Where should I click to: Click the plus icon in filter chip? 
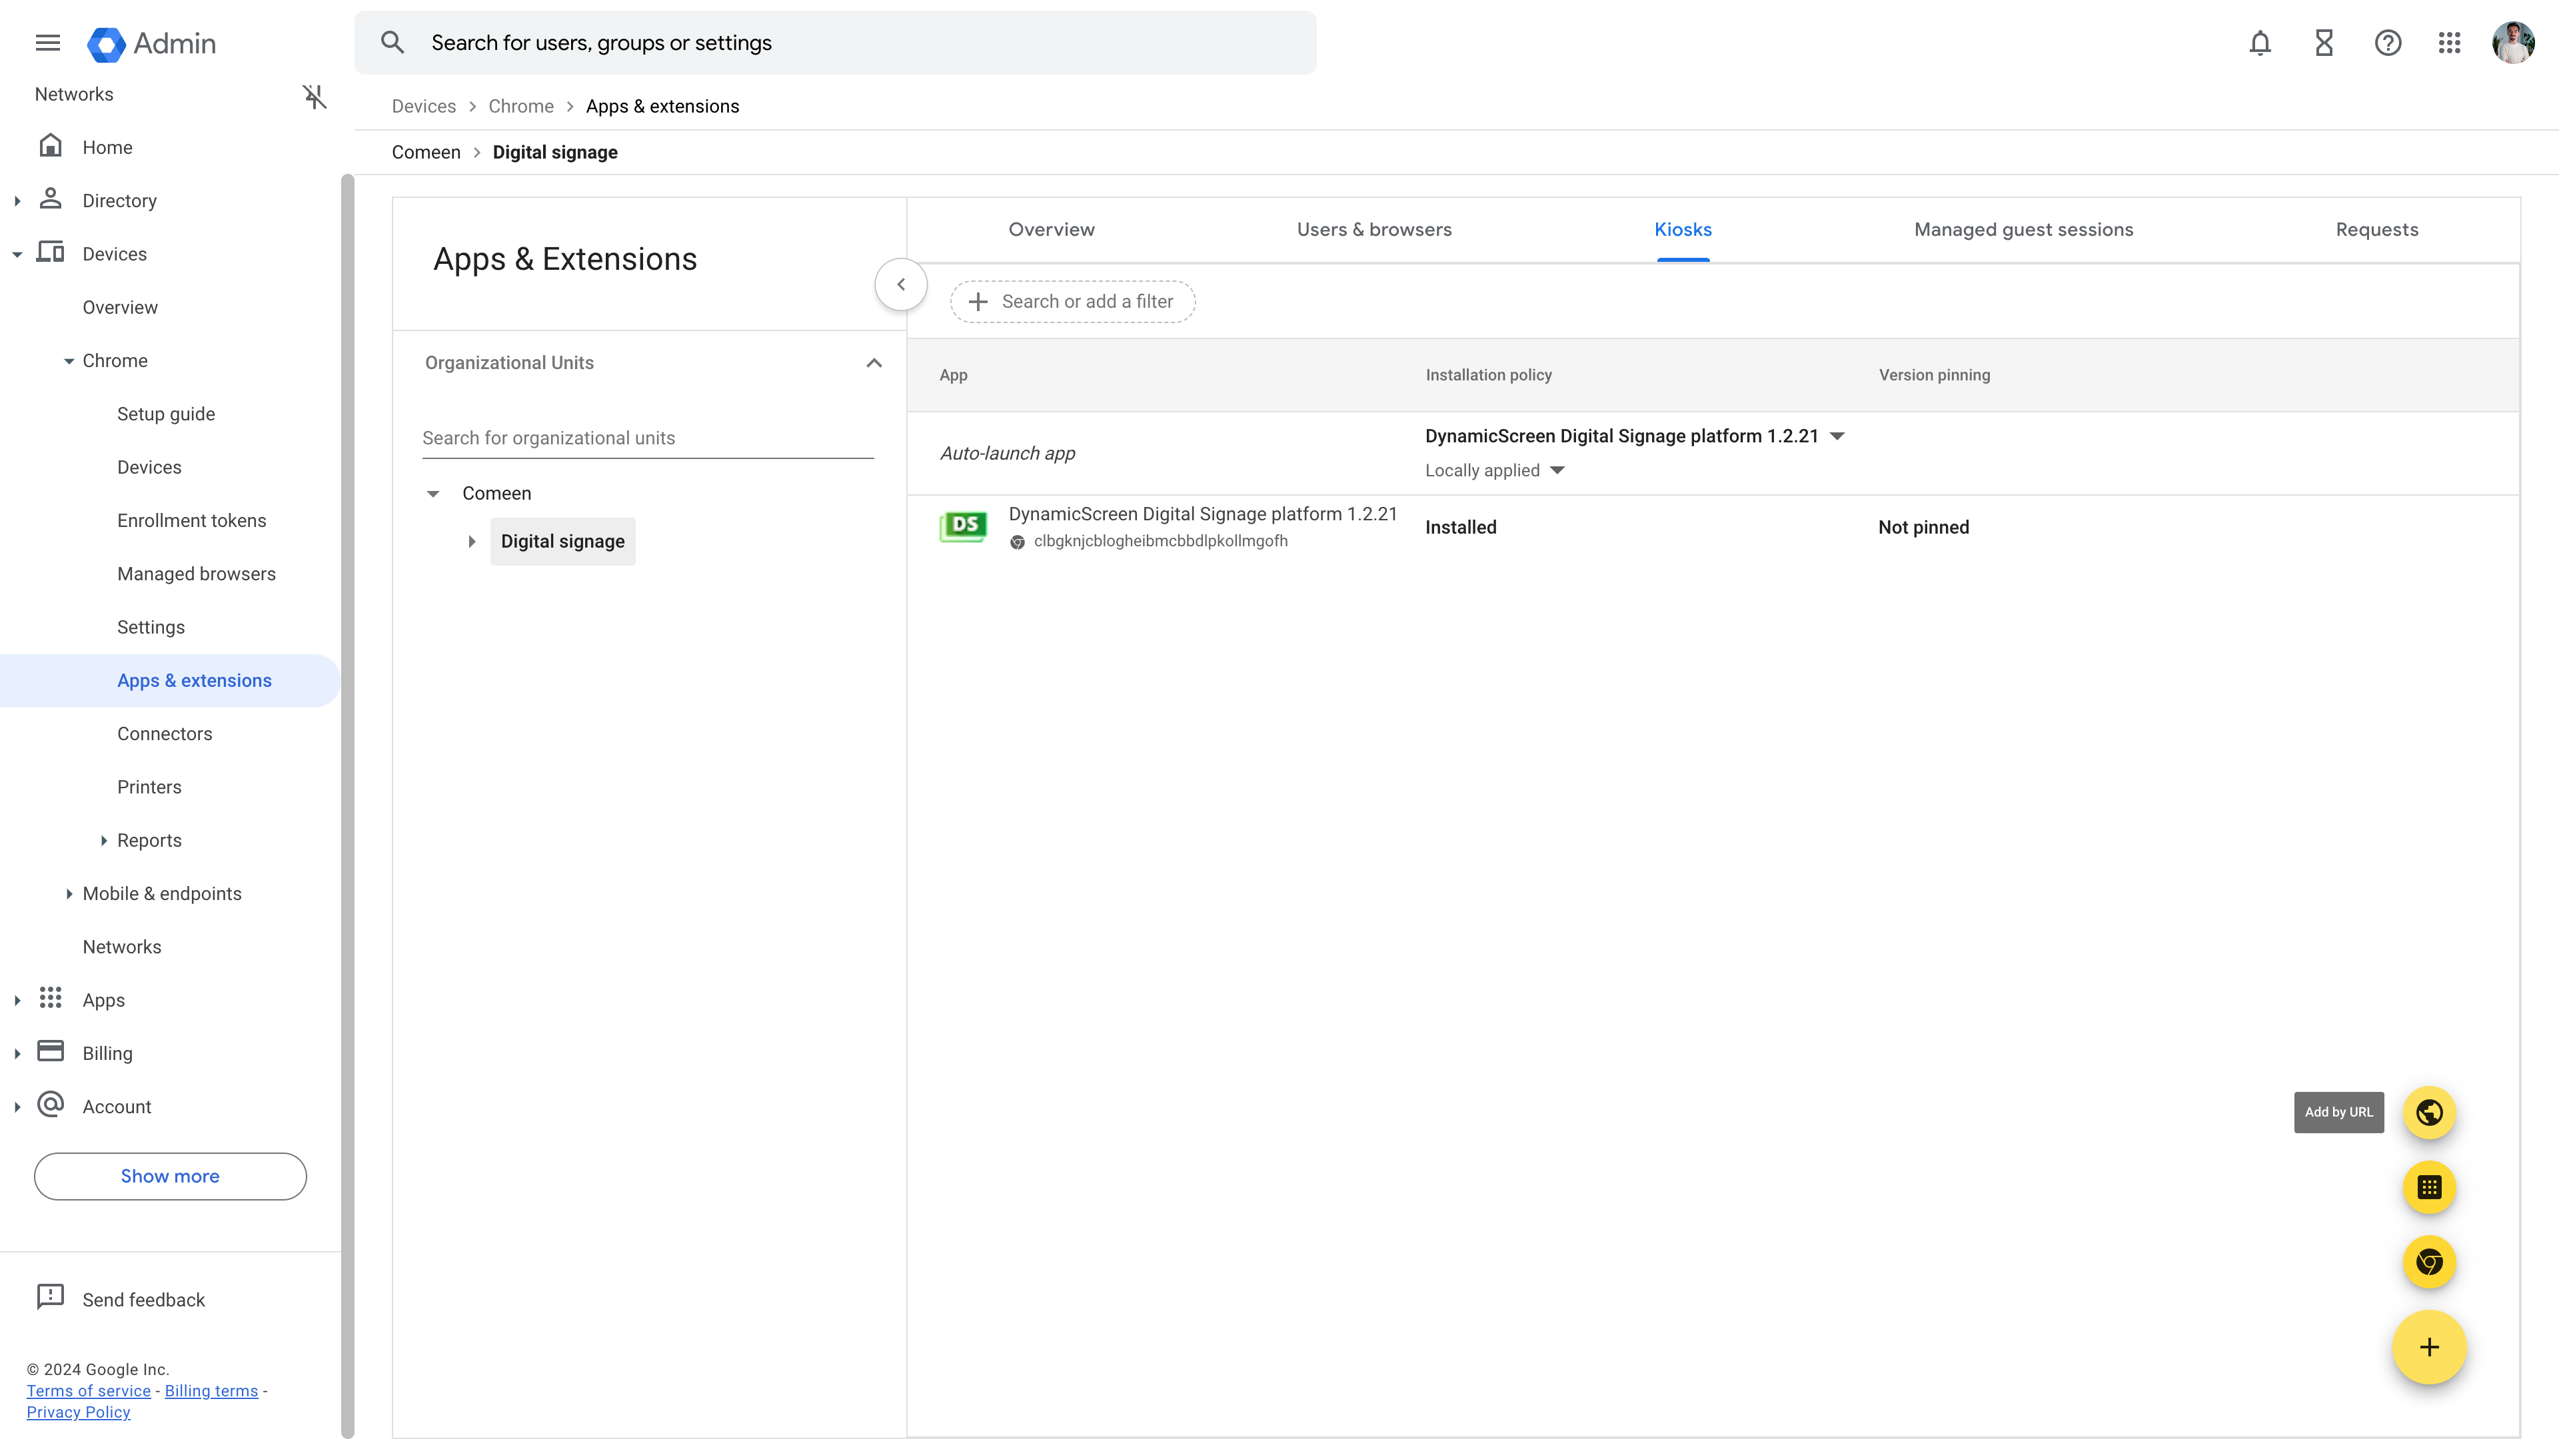click(978, 302)
